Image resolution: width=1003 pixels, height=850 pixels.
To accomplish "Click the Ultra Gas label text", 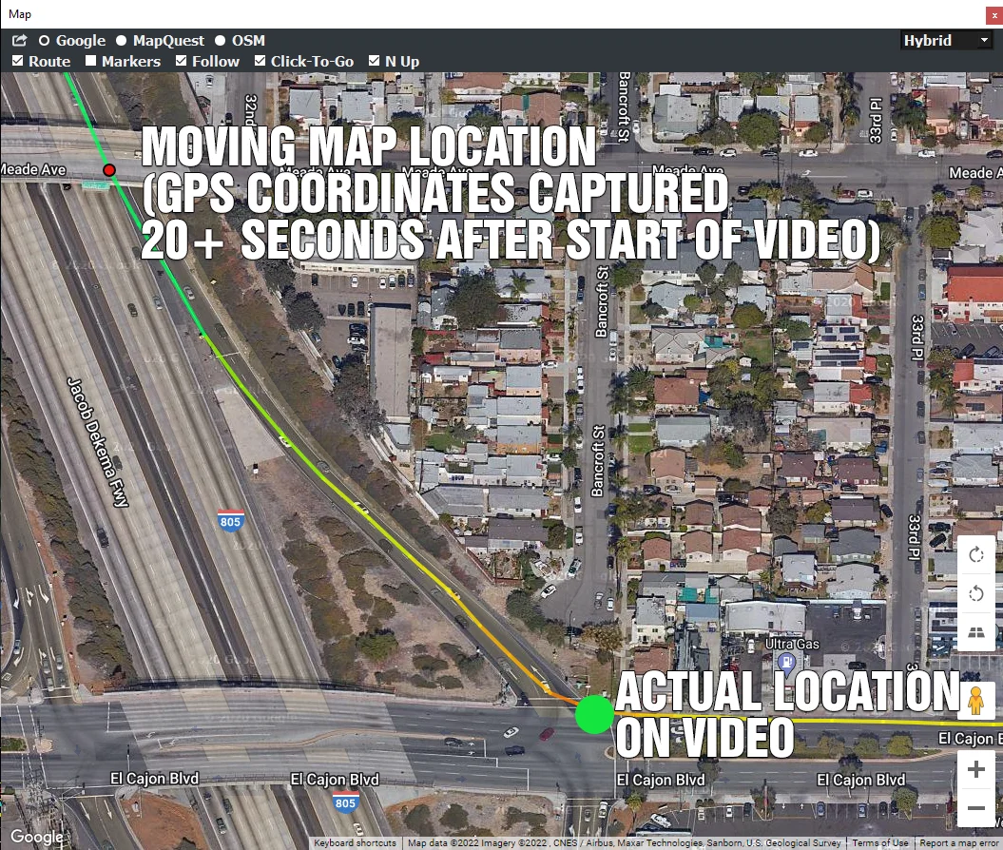I will tap(792, 644).
